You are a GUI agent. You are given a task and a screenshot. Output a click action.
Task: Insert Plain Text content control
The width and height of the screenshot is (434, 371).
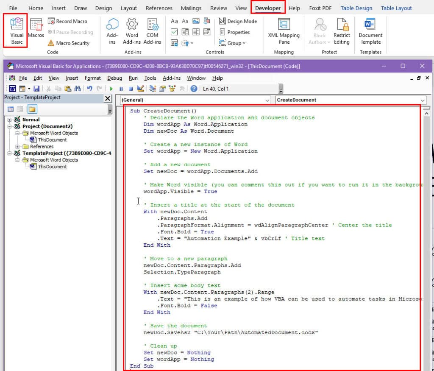[185, 21]
